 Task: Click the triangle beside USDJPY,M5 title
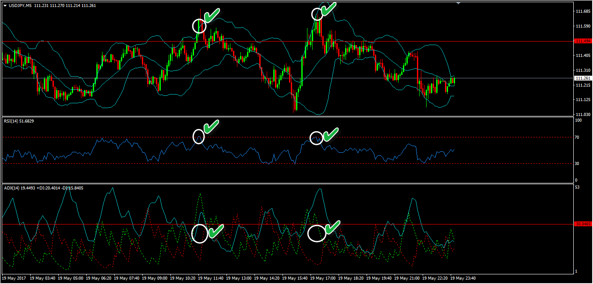(5, 6)
